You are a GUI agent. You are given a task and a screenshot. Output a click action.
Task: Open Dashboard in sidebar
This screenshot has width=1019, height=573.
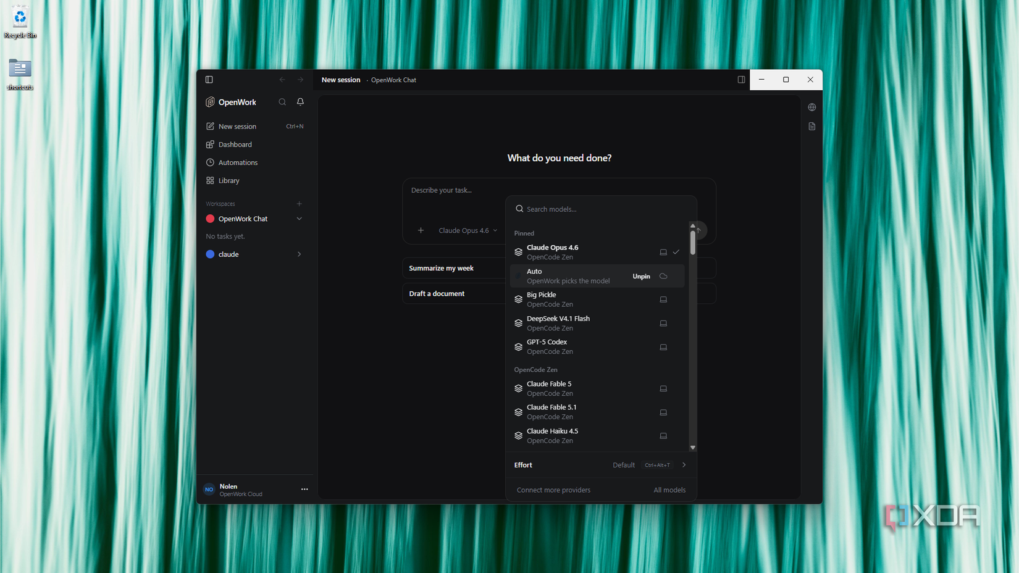coord(254,144)
